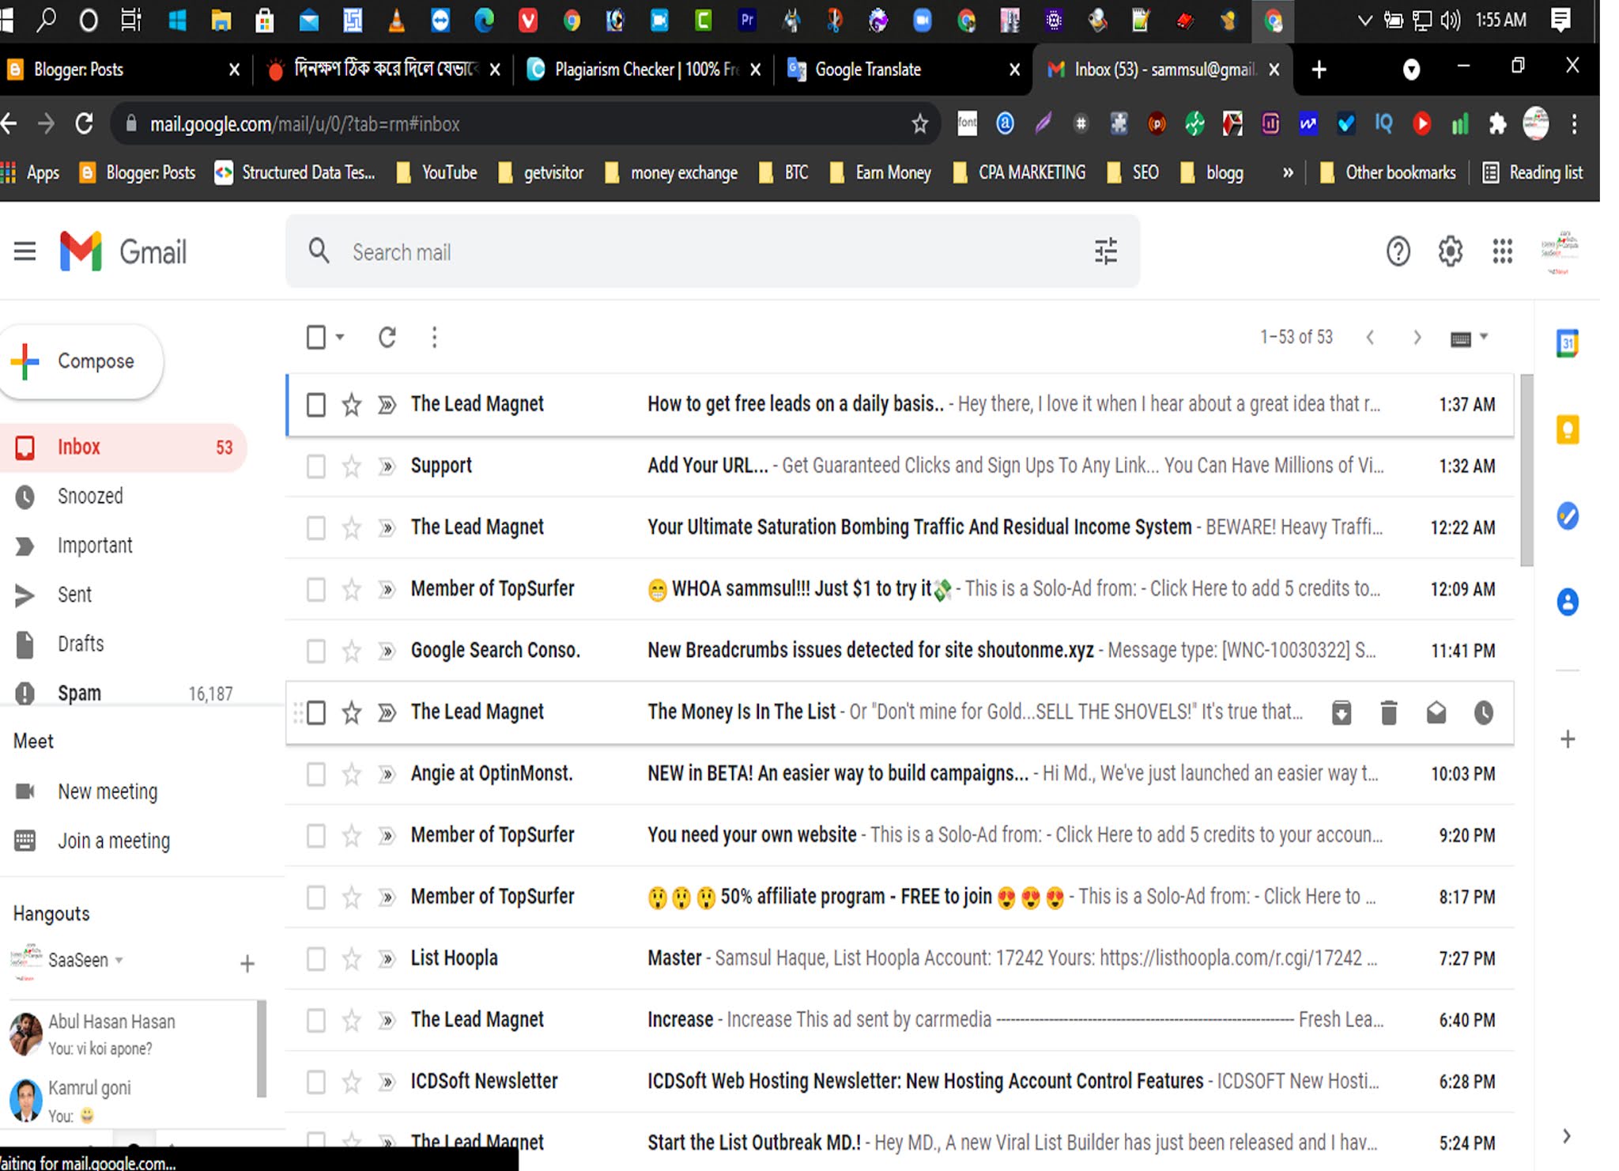Expand SaaSeen Hangouts status dropdown
This screenshot has height=1171, width=1619.
coord(119,960)
